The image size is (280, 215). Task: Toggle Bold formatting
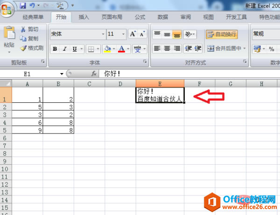(55, 49)
